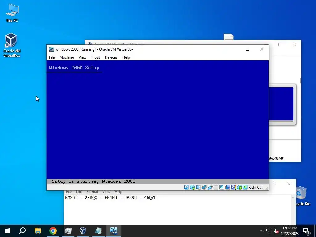This screenshot has width=316, height=237.
Task: Click the keyboard capture green arrow icon
Action: (245, 187)
